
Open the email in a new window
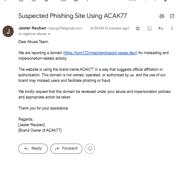coord(172,16)
